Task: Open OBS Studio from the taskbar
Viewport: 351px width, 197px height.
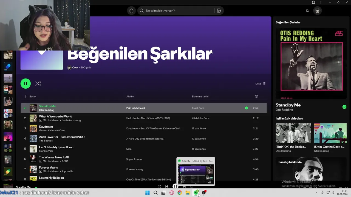Action: click(x=204, y=193)
